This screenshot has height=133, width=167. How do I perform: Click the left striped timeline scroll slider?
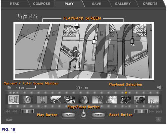[27, 111]
